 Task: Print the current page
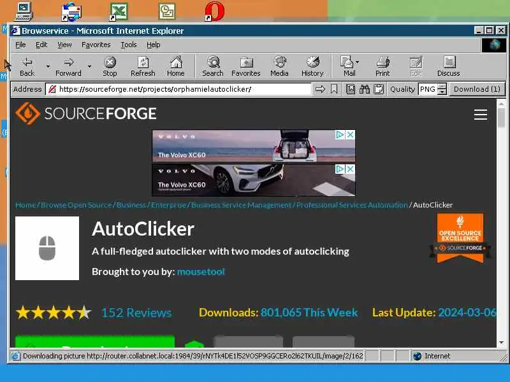pos(382,67)
